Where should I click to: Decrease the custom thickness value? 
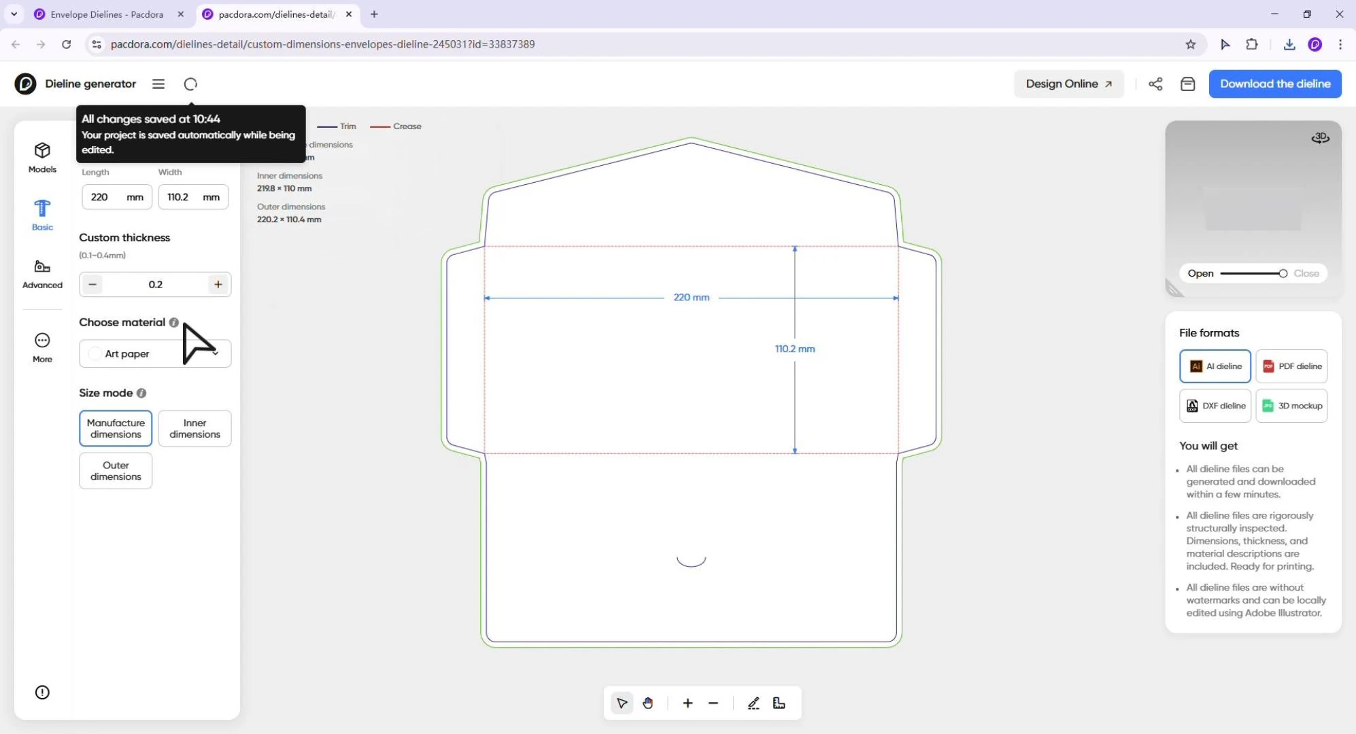(x=92, y=284)
